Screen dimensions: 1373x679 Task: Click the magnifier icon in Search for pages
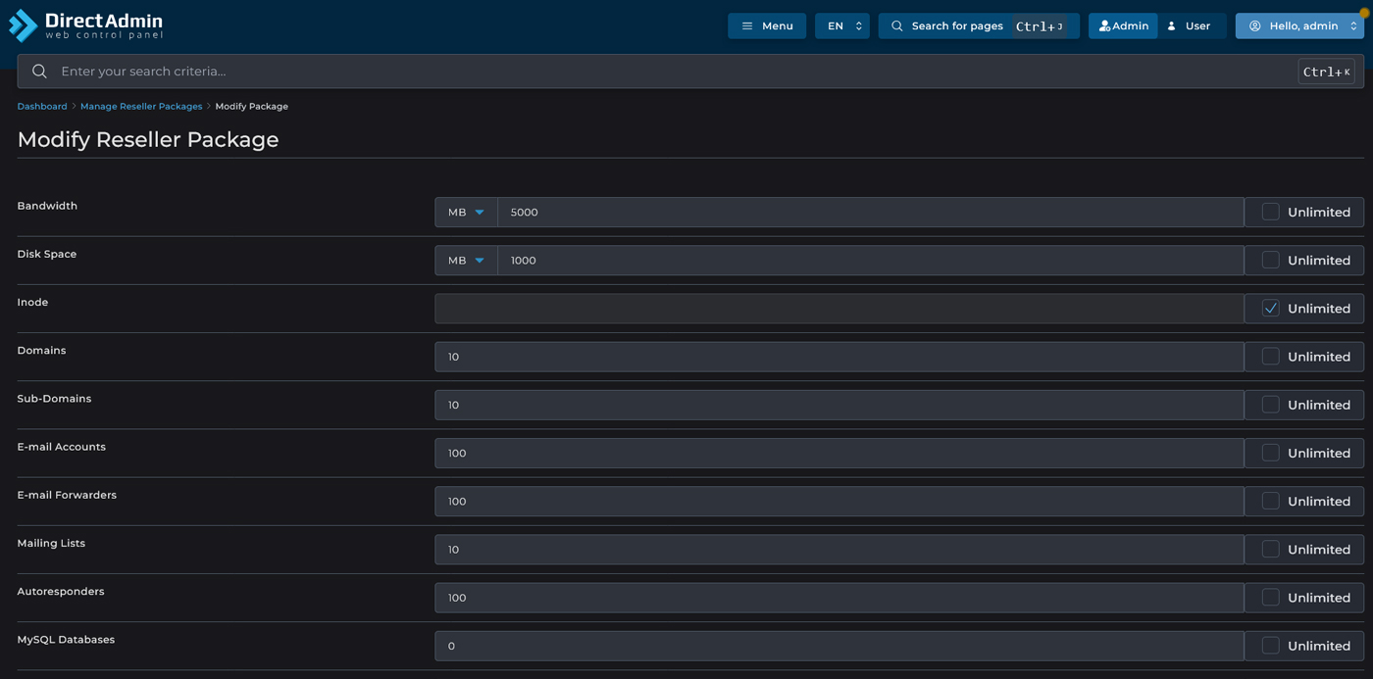click(x=896, y=26)
